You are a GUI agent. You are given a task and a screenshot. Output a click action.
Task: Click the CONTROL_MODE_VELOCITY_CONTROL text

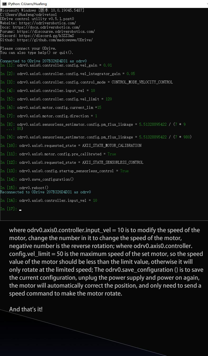[142, 82]
